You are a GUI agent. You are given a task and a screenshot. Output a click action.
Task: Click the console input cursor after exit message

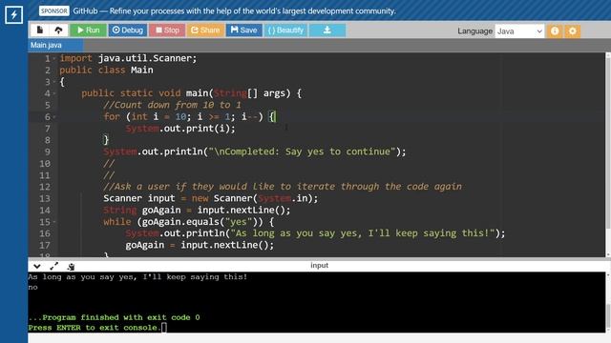tap(164, 328)
